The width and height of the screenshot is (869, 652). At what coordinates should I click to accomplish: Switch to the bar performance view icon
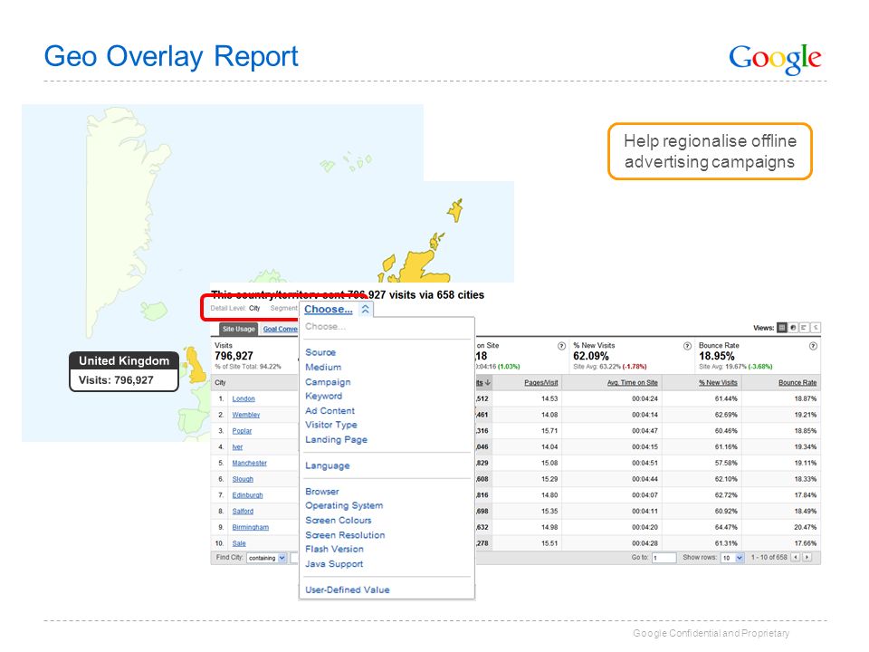(804, 328)
